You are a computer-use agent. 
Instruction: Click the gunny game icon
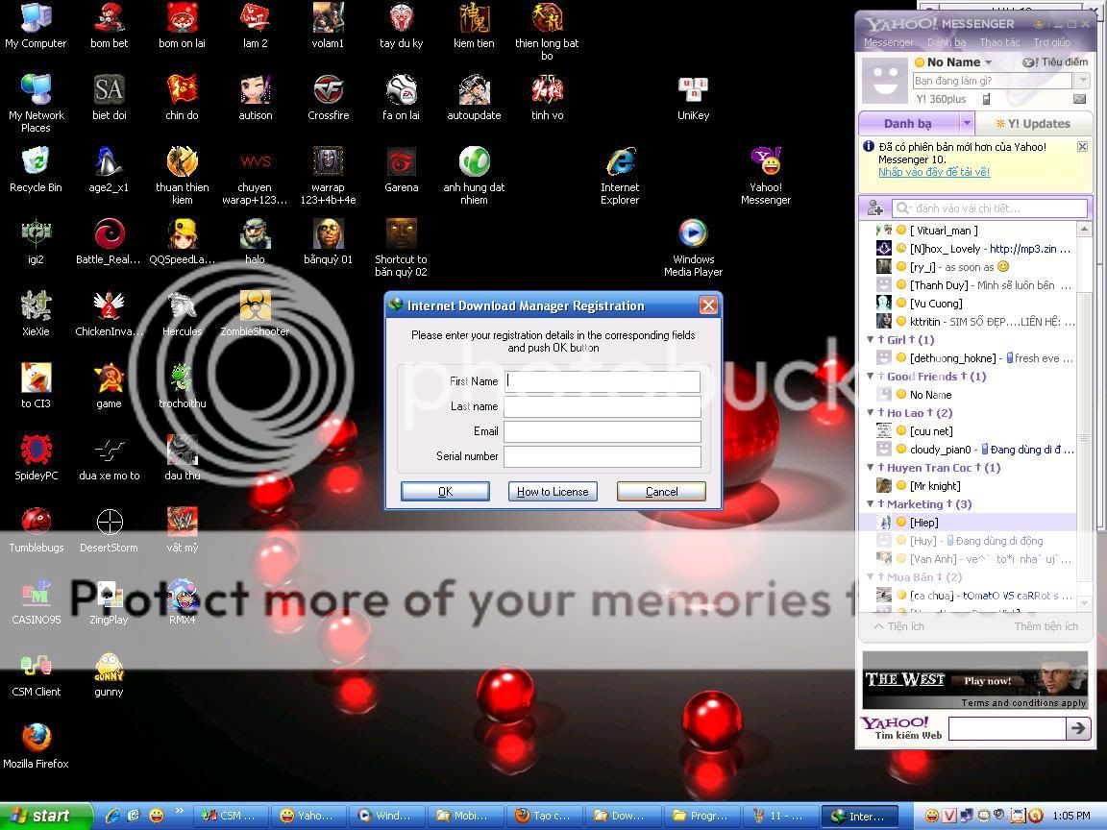[x=109, y=673]
